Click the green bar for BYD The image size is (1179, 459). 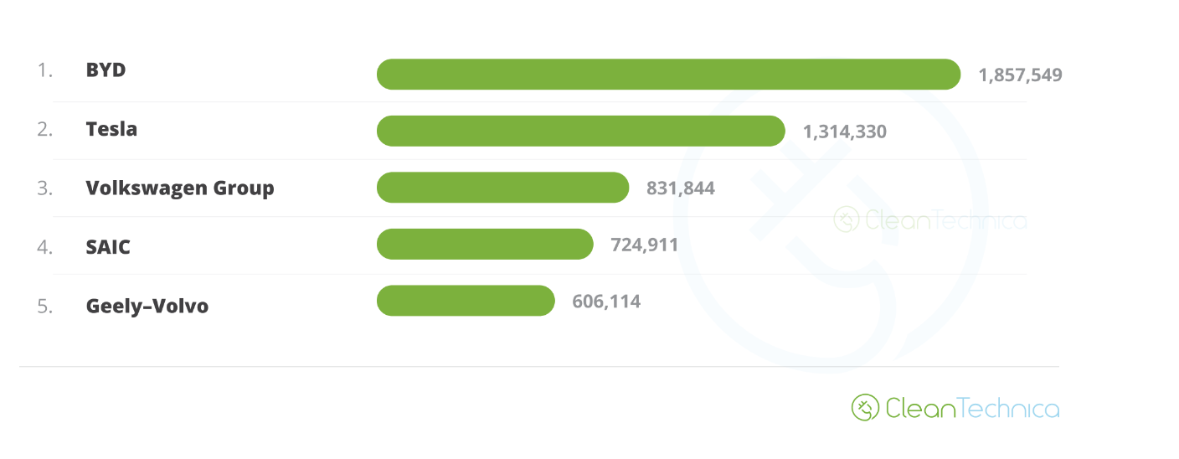(668, 74)
